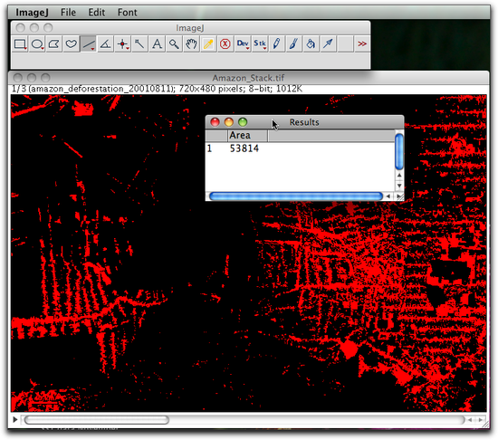The image size is (498, 440).
Task: Select the Arrow tool
Action: click(x=328, y=43)
